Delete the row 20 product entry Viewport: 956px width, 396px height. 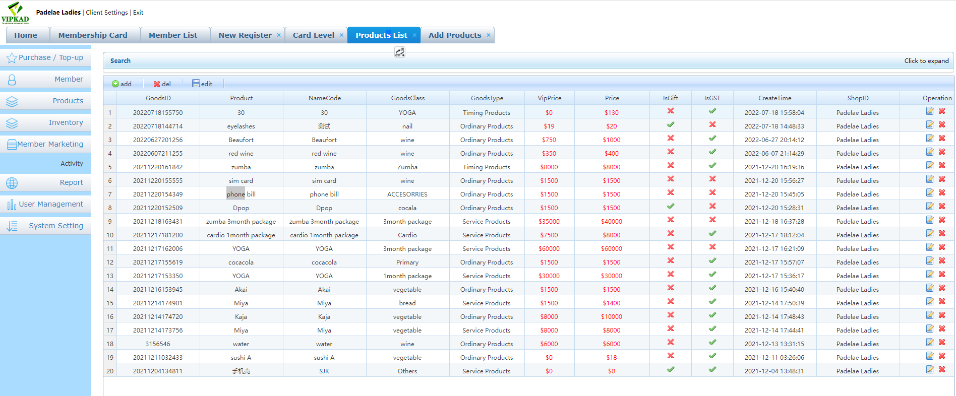941,370
